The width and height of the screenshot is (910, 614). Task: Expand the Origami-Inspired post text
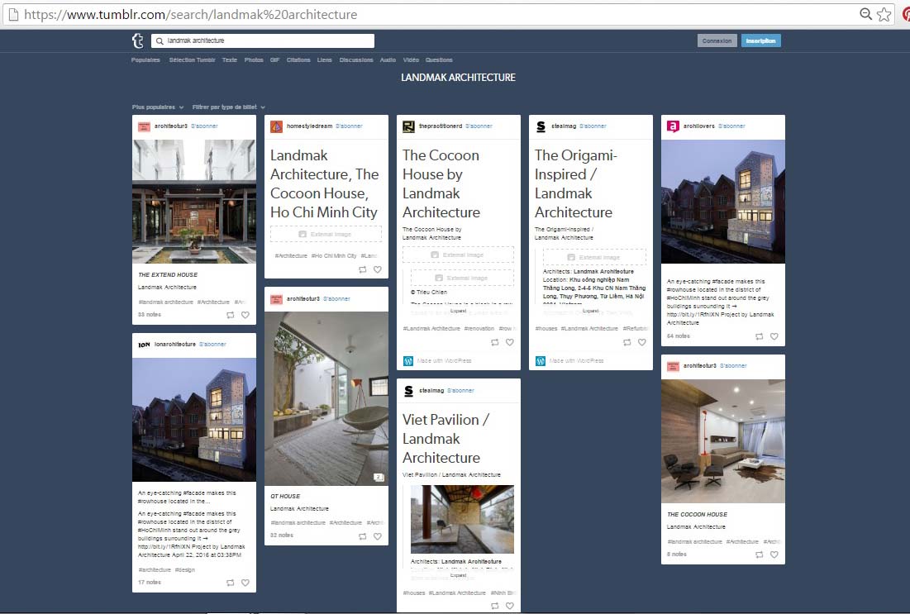(x=591, y=311)
